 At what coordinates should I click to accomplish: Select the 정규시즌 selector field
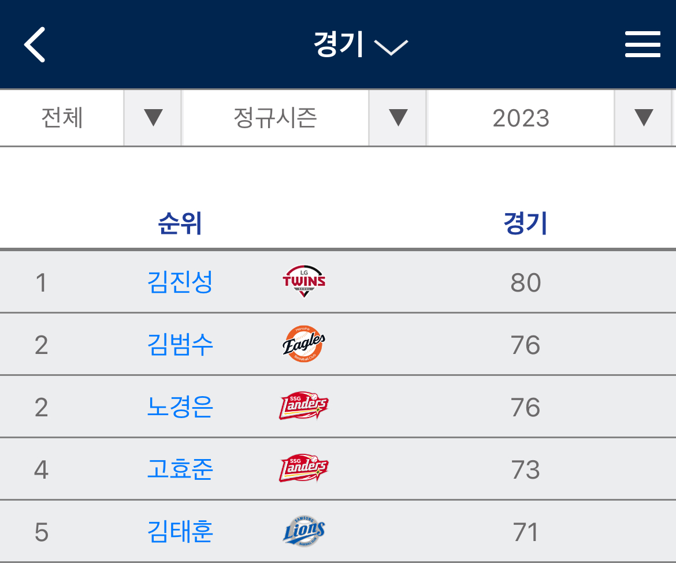point(275,118)
